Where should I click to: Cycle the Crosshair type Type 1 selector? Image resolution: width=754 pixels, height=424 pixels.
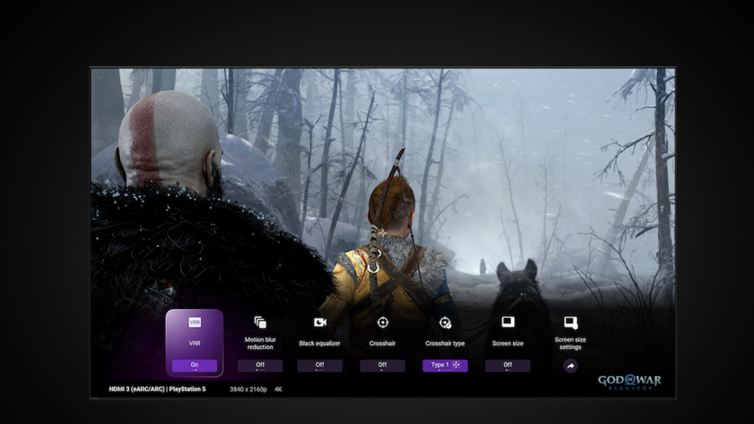coord(445,365)
